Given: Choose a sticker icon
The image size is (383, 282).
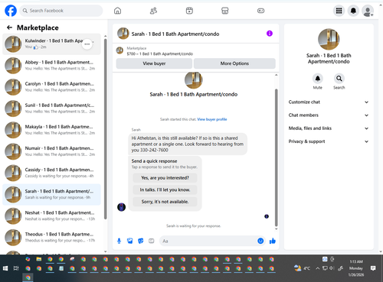Looking at the screenshot, I should tap(141, 241).
